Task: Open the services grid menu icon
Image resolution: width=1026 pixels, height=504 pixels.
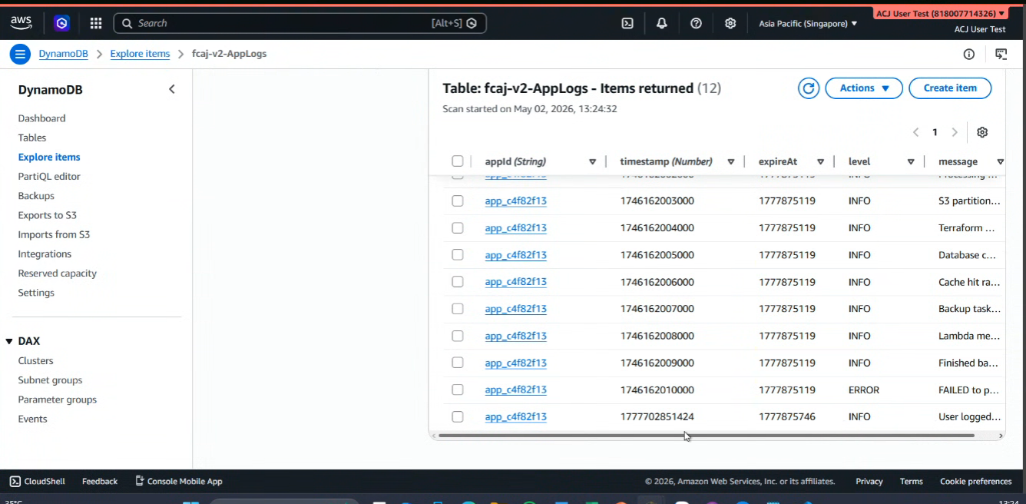Action: point(96,23)
